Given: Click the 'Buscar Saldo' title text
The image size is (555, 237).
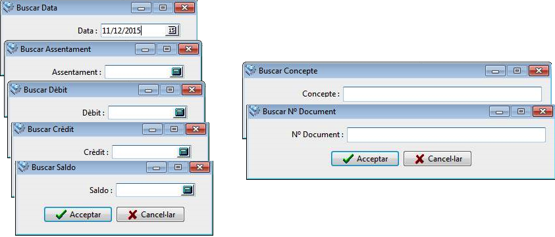Looking at the screenshot, I should tap(53, 167).
